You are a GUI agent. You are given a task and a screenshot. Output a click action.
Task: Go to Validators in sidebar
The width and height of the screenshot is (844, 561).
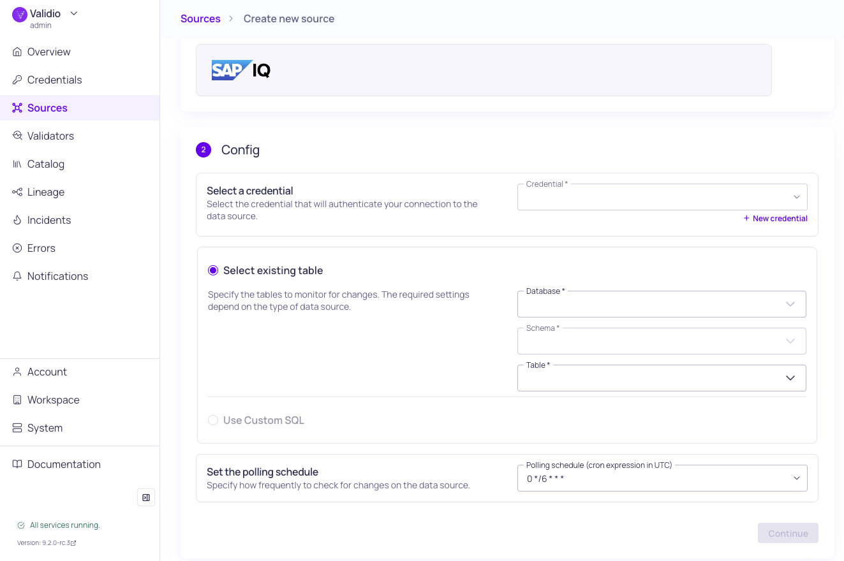(80, 136)
